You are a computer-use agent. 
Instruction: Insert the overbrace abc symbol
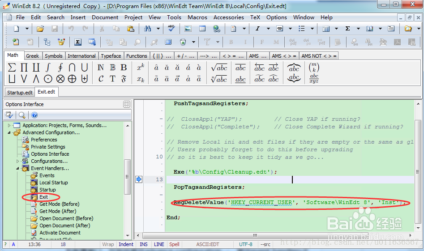[x=294, y=68]
